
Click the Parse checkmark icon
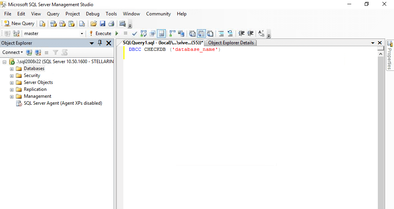coord(135,33)
